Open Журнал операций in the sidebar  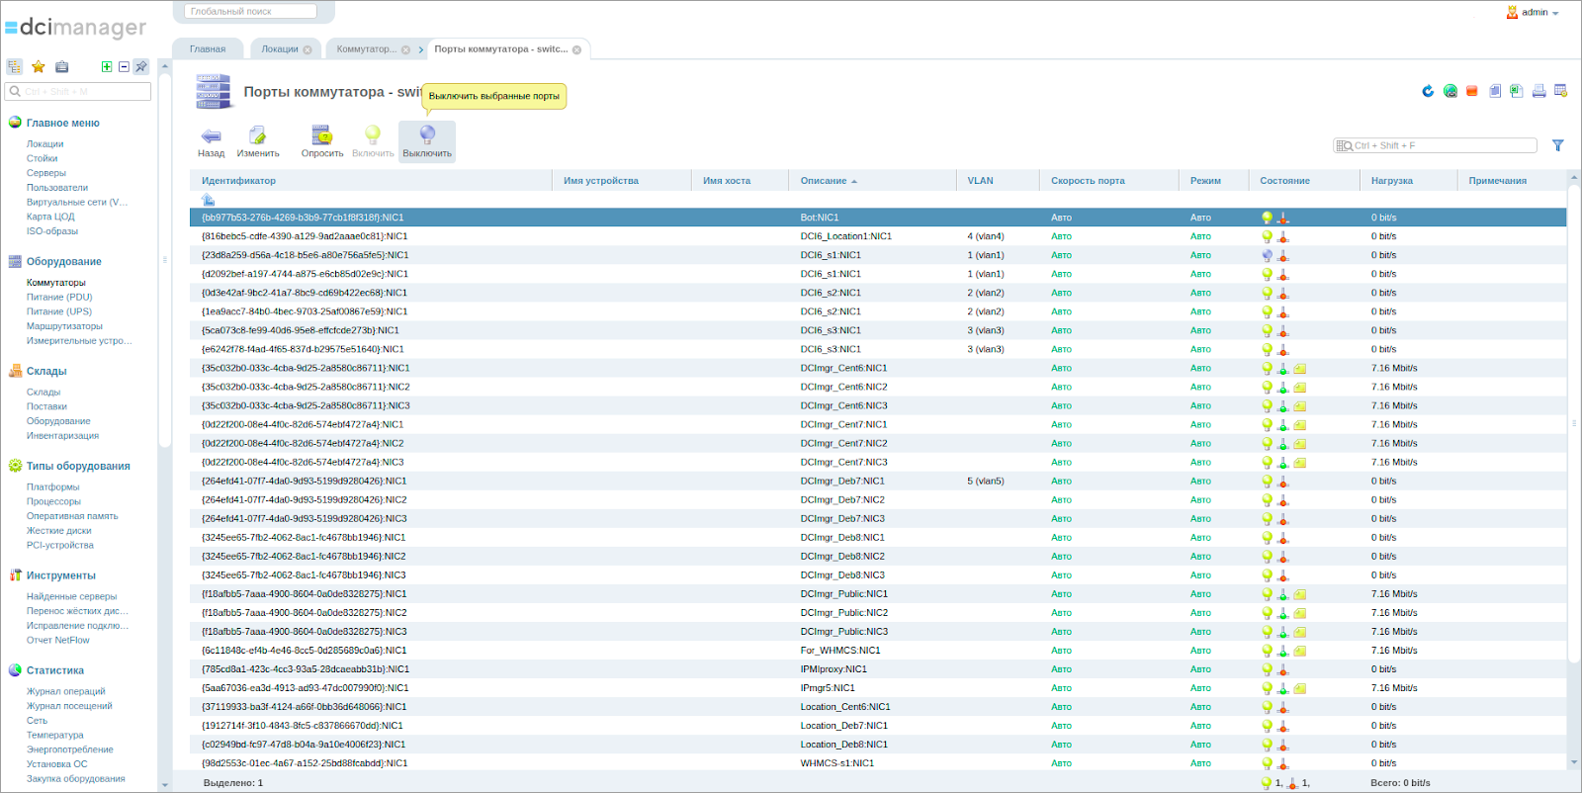[x=66, y=692]
